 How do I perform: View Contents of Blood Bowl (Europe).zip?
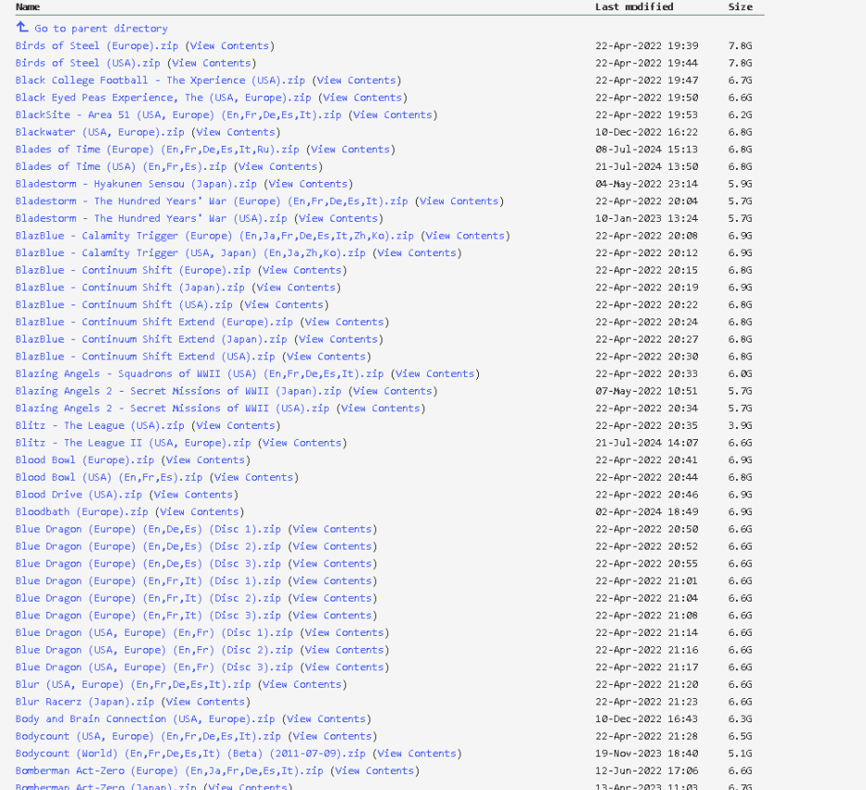(x=205, y=460)
